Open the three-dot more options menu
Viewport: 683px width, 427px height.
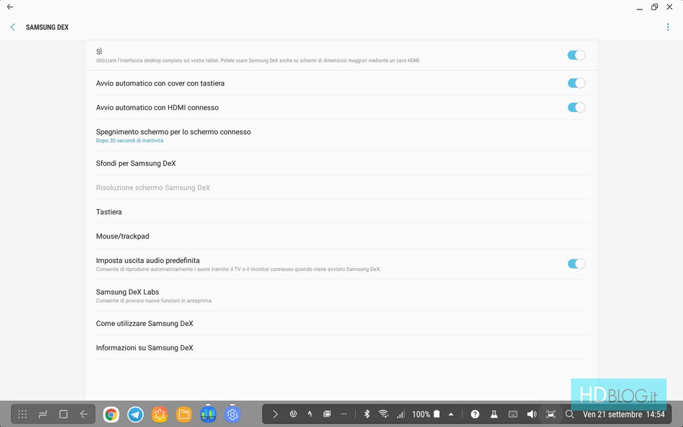pos(668,27)
